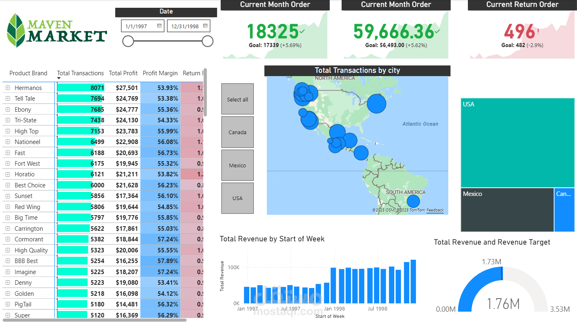Sort by the Product Brand column header
This screenshot has height=324, width=577.
(x=28, y=73)
